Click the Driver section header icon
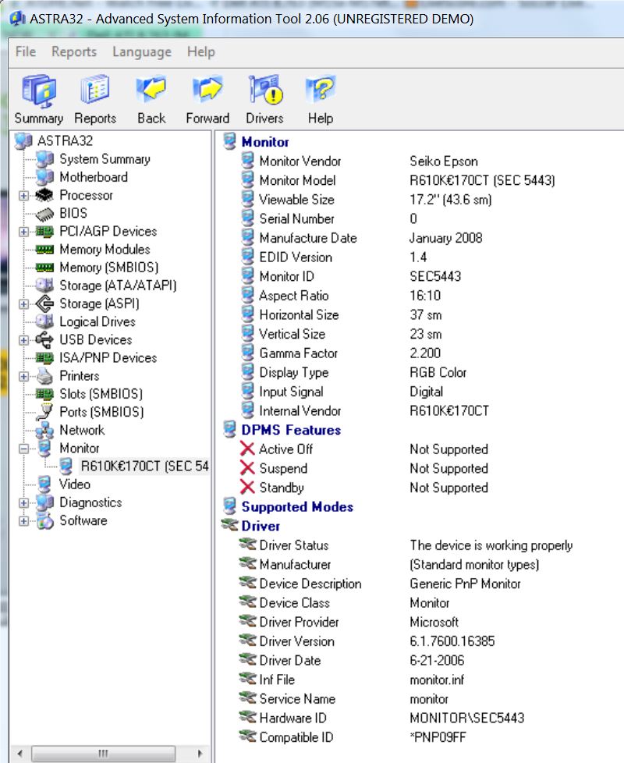Screen dimensions: 624x763 pos(229,525)
